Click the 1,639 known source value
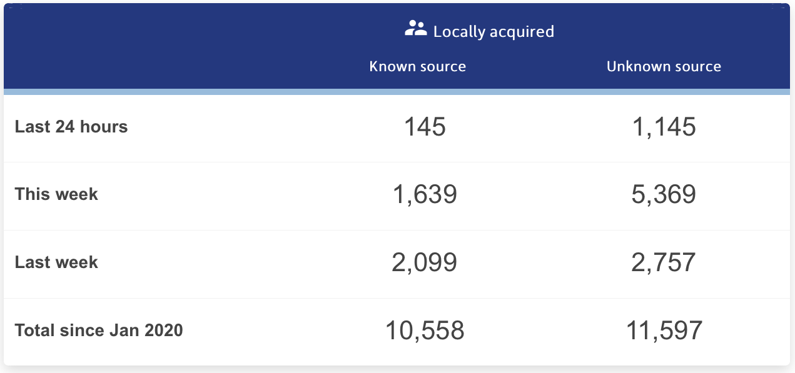 (x=425, y=195)
